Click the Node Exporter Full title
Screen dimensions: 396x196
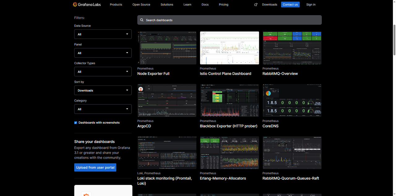pyautogui.click(x=153, y=74)
